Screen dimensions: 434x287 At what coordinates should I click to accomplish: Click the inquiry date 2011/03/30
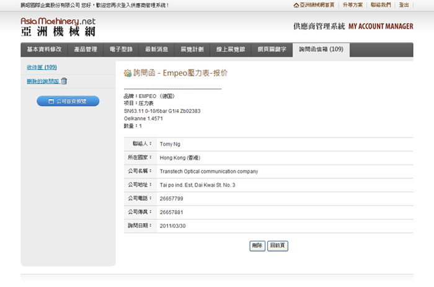172,226
